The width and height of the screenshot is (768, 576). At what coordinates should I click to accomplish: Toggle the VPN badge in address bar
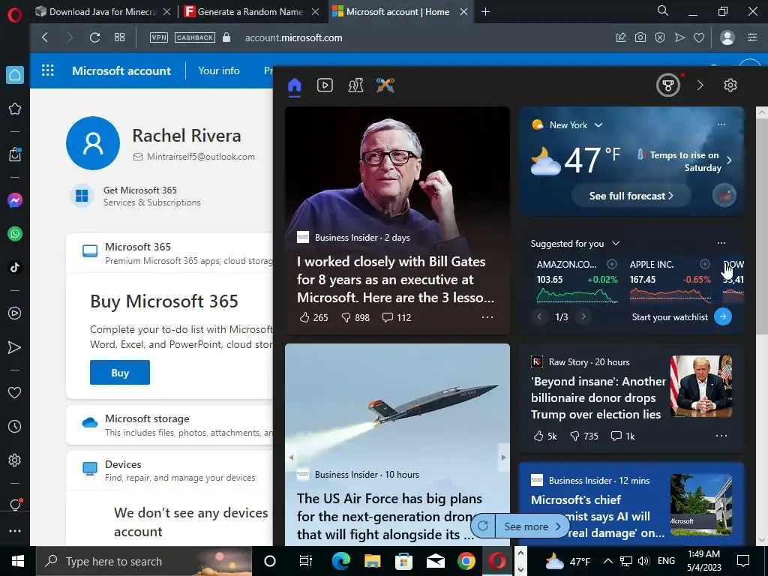[x=159, y=37]
